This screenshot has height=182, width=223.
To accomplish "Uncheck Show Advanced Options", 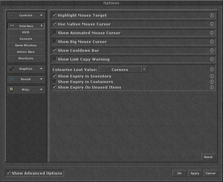I will tap(8, 173).
